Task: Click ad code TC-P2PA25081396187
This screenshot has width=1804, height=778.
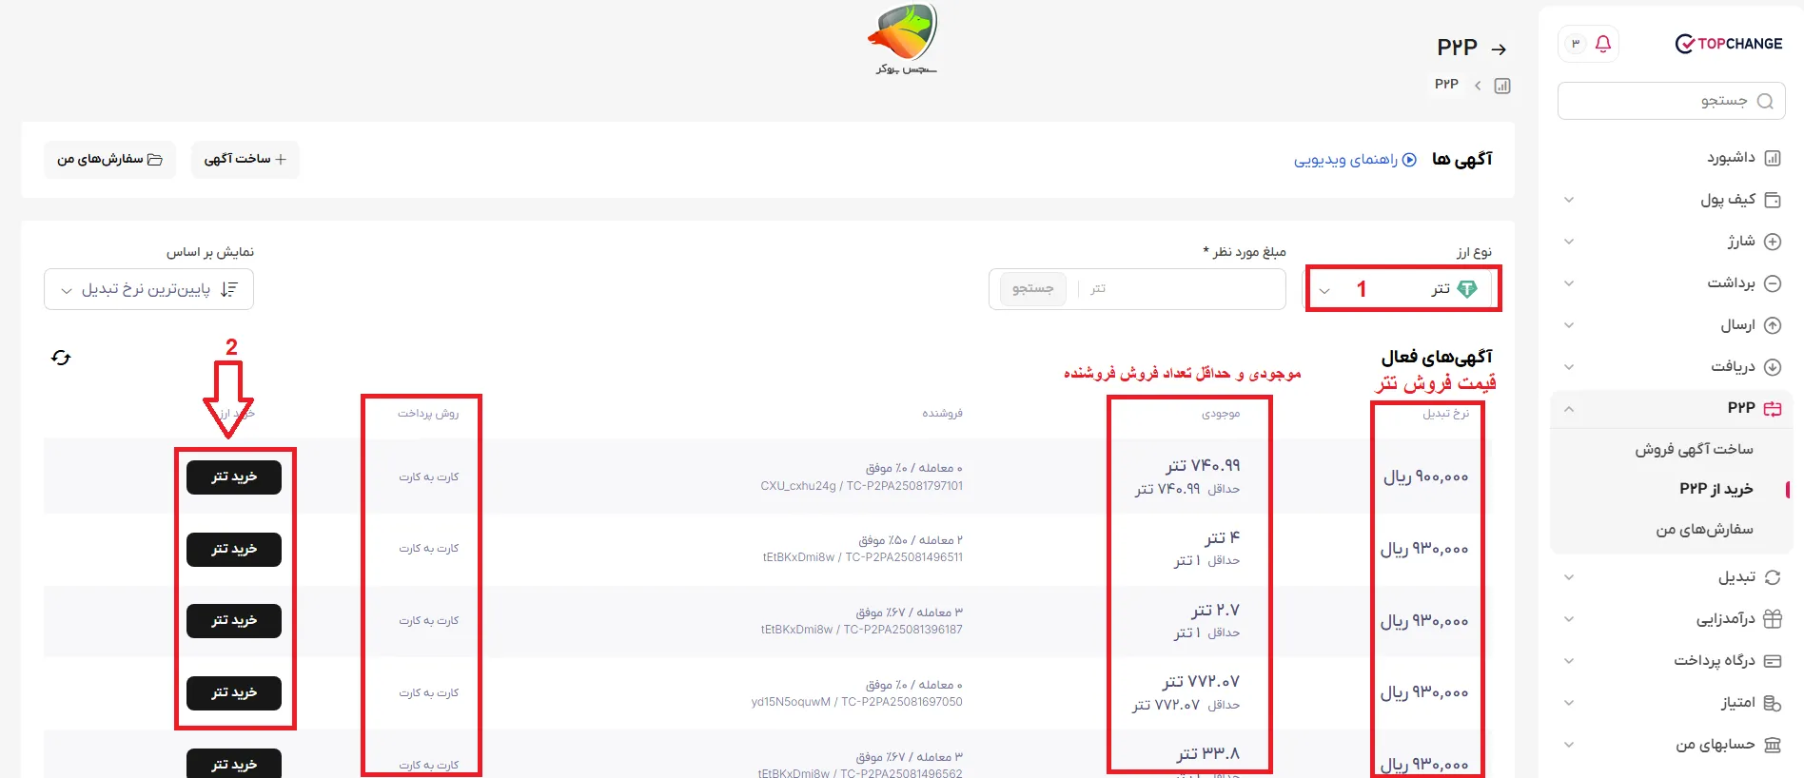Action: [902, 630]
